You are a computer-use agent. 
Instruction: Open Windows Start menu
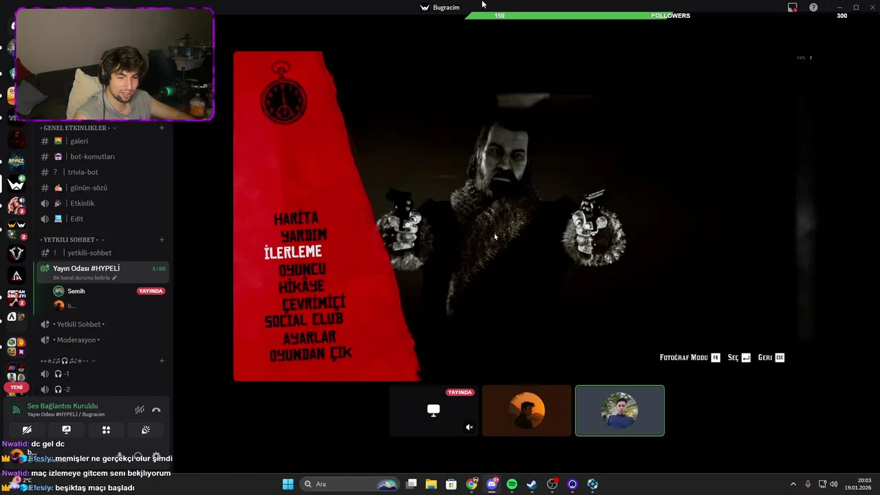point(288,484)
